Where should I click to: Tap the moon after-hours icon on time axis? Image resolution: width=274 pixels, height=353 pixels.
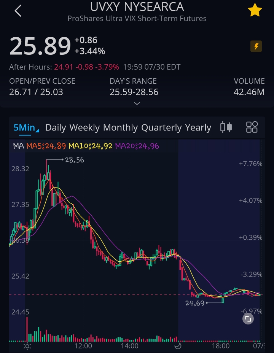click(x=178, y=345)
